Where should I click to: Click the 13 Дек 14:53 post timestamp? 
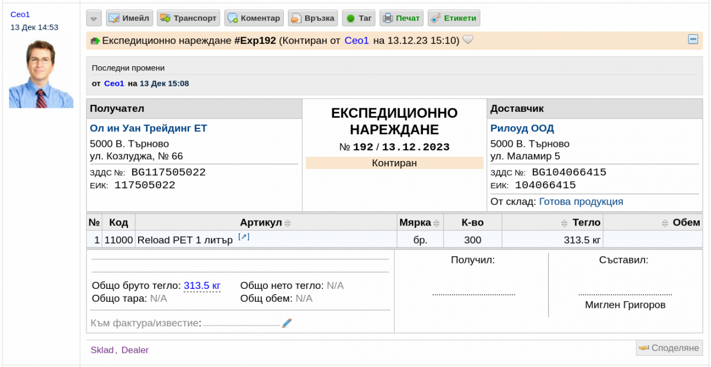click(x=34, y=27)
